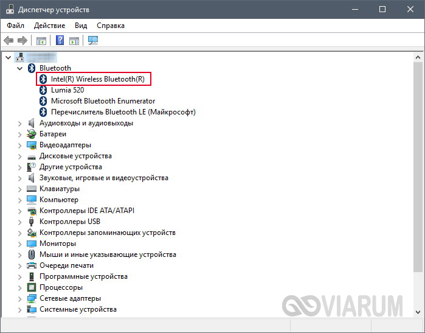Viewport: 425px width, 333px height.
Task: Select the Lumia 520 entry
Action: click(67, 90)
